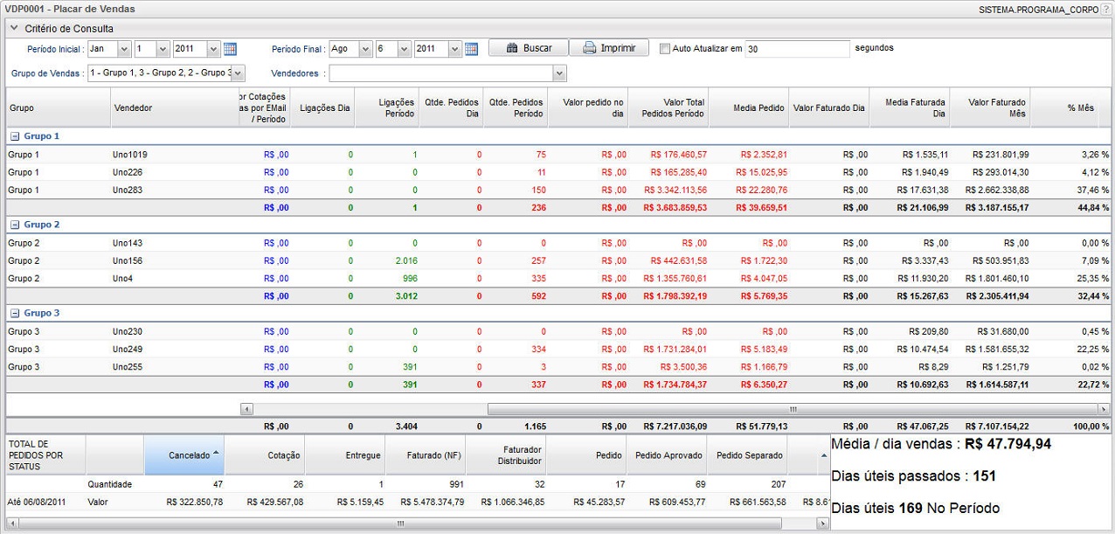Open the Período Inicial calendar picker
Screen dimensions: 1115x534
tap(230, 49)
